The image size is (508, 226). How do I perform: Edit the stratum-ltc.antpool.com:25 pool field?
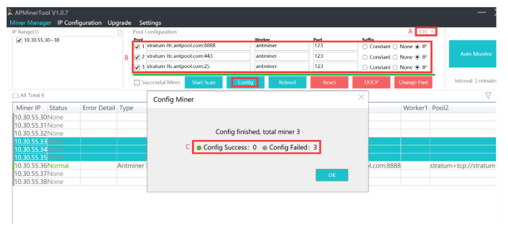coord(198,67)
